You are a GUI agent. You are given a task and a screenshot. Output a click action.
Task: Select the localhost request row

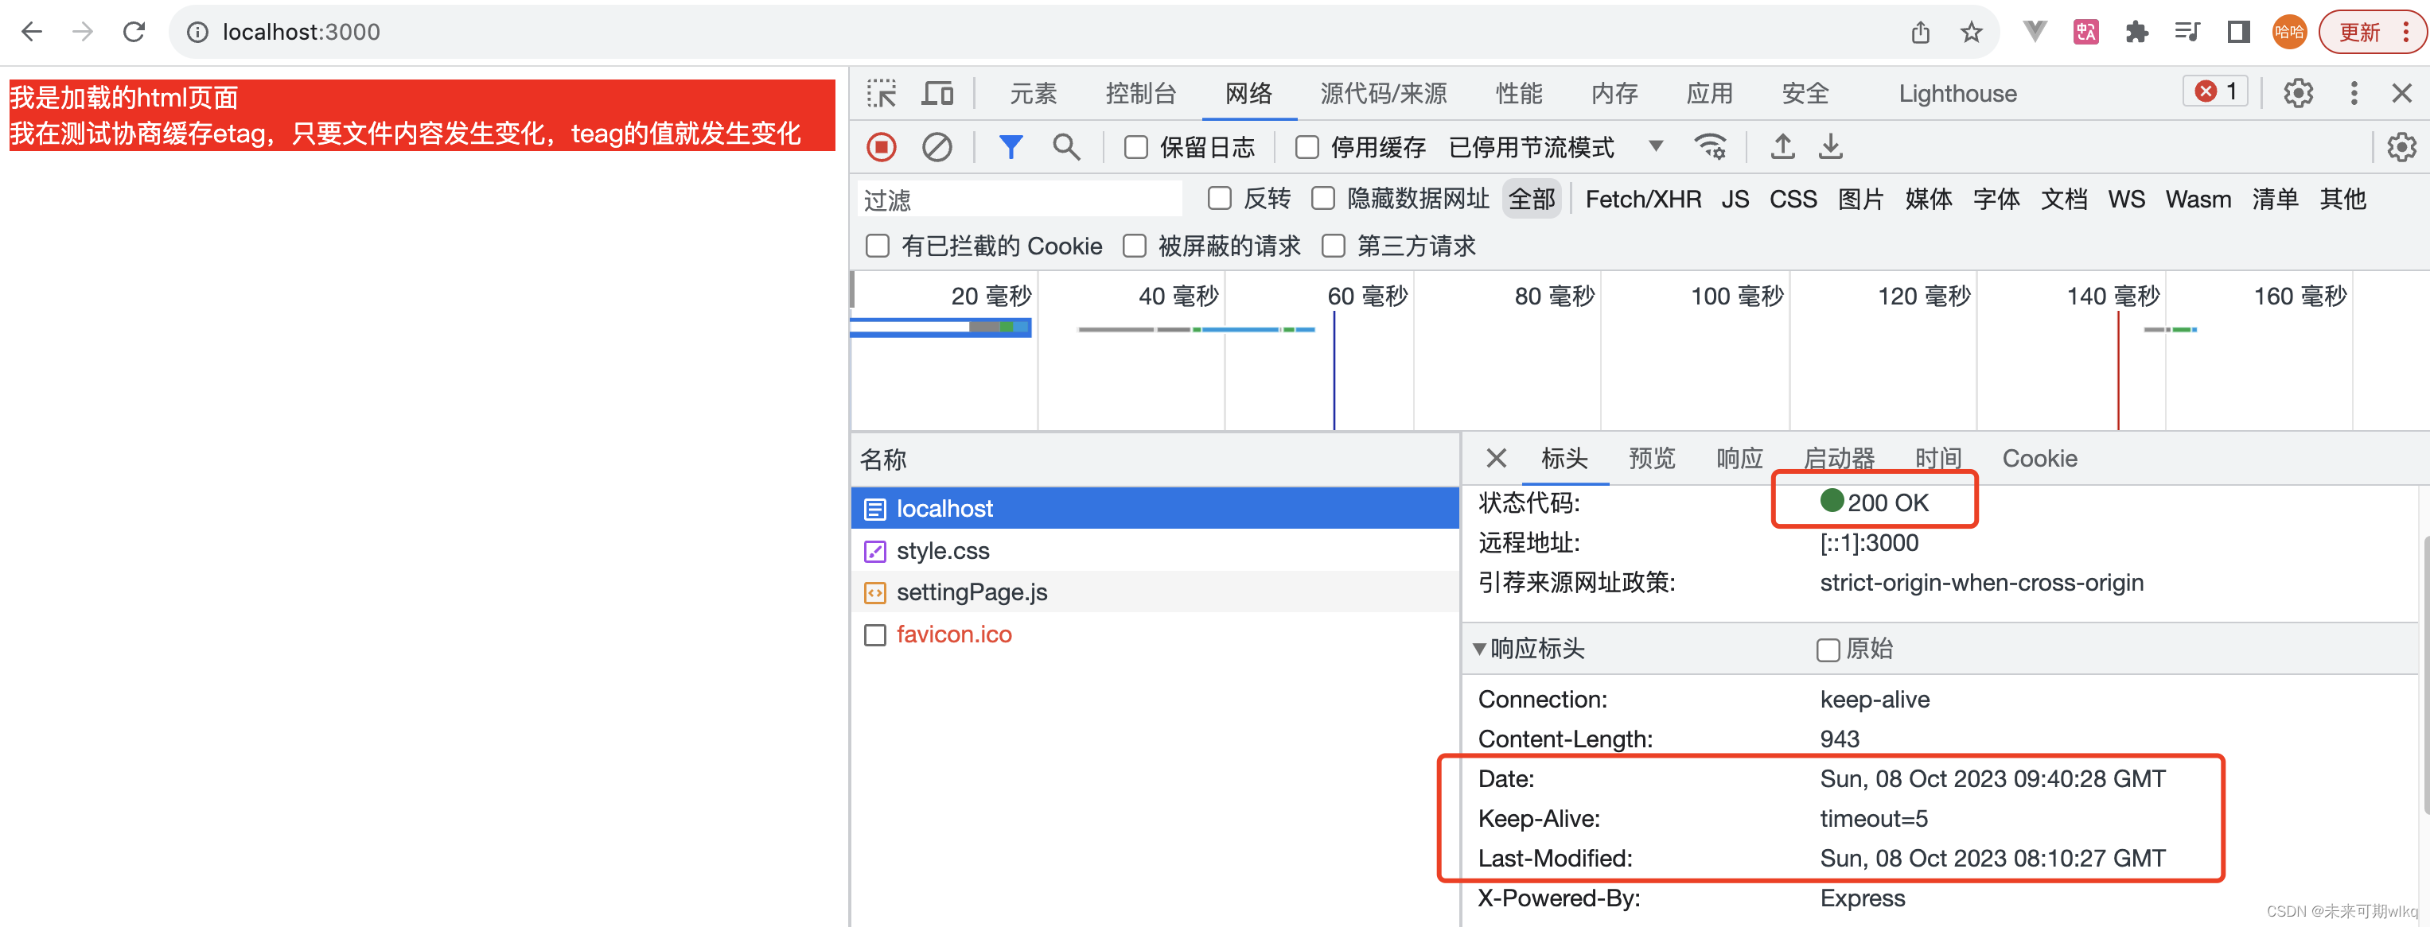coord(1155,509)
